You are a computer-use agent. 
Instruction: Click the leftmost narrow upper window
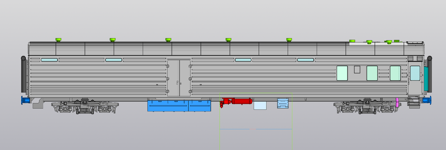coord(49,60)
